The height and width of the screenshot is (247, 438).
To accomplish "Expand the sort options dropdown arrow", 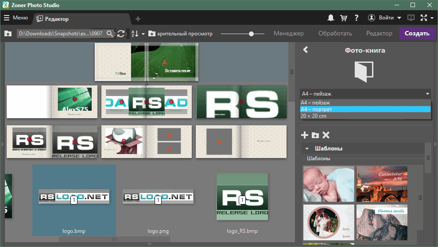I will point(143,34).
